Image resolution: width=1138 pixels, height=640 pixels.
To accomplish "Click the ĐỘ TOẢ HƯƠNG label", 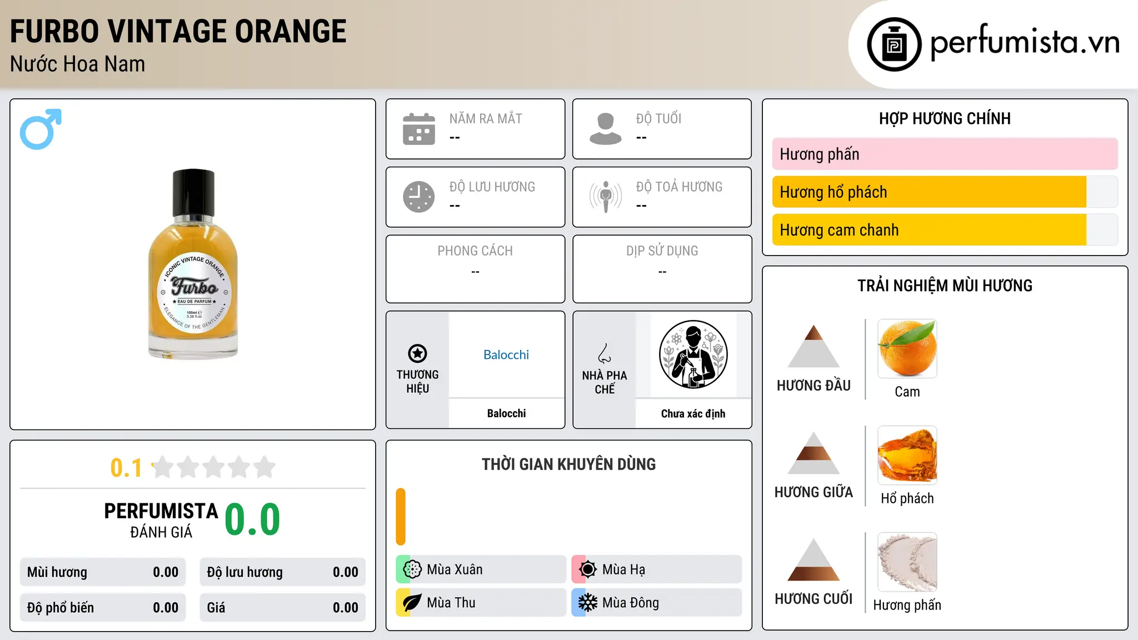I will pos(679,187).
